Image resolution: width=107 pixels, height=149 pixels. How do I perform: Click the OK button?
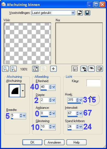coord(32,142)
